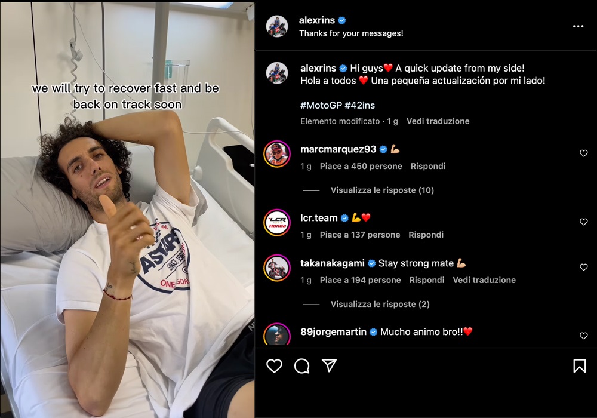Save the post with the bookmark icon
597x418 pixels.
pyautogui.click(x=580, y=366)
